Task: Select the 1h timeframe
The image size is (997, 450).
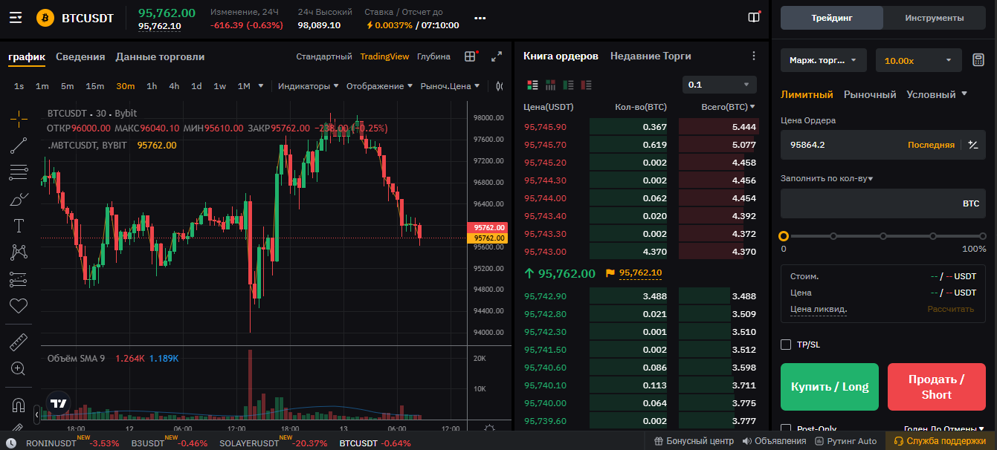Action: tap(152, 86)
